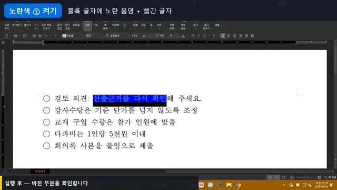Screen dimensions: 337x190
Task: Click the 정렬 sort button
Action: [217, 25]
